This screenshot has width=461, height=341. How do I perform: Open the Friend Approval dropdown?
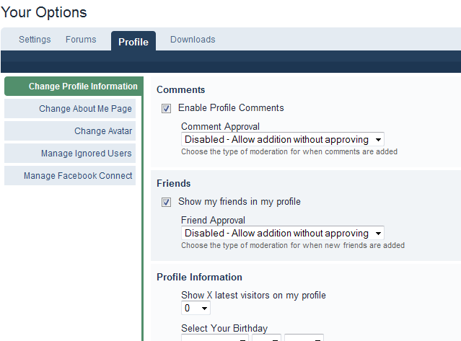tap(283, 233)
